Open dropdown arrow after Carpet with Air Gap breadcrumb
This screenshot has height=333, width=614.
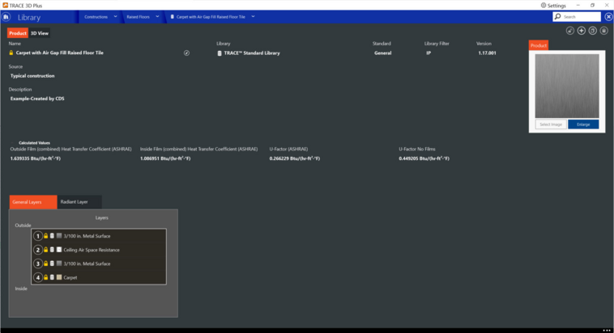click(x=253, y=17)
